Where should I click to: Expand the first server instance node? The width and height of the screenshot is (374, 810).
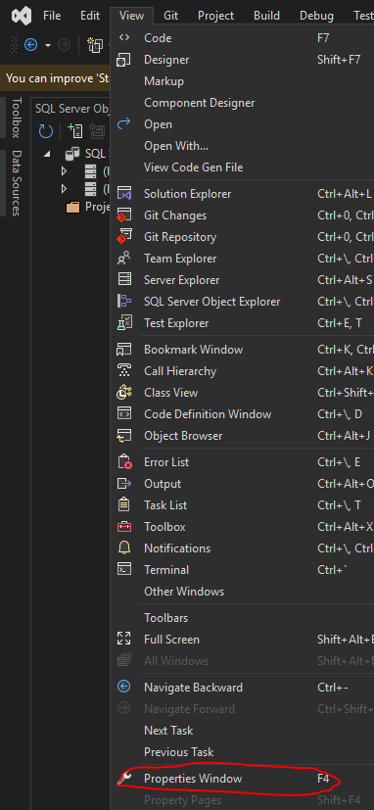click(x=64, y=171)
